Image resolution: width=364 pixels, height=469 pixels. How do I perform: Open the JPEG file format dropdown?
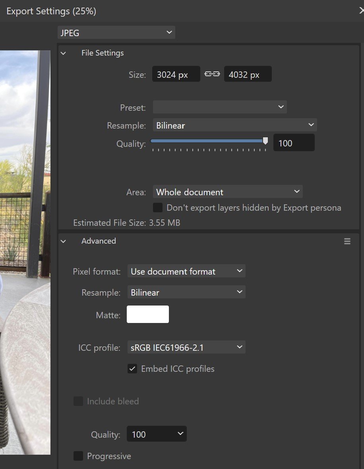coord(116,33)
